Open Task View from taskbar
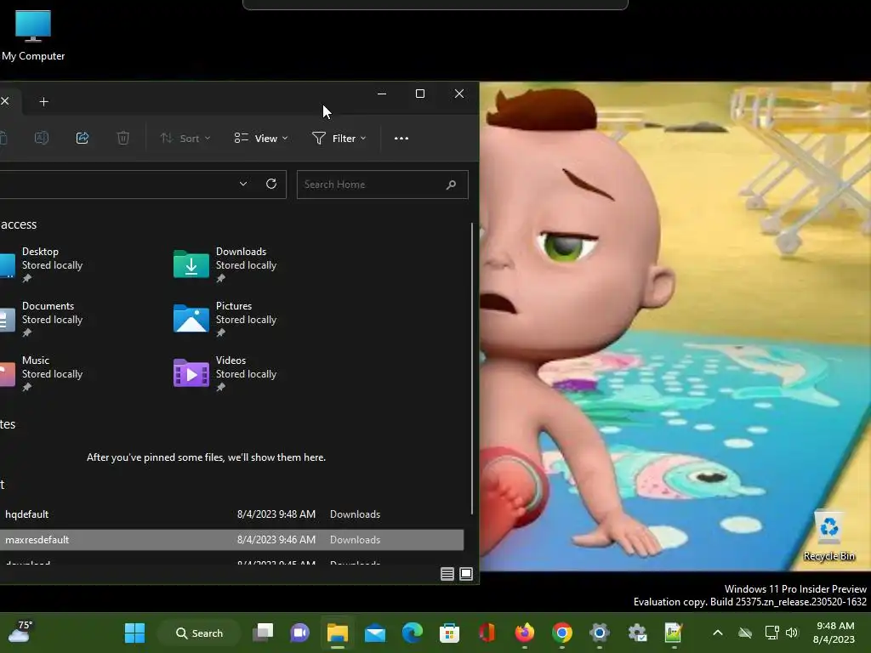 coord(263,633)
